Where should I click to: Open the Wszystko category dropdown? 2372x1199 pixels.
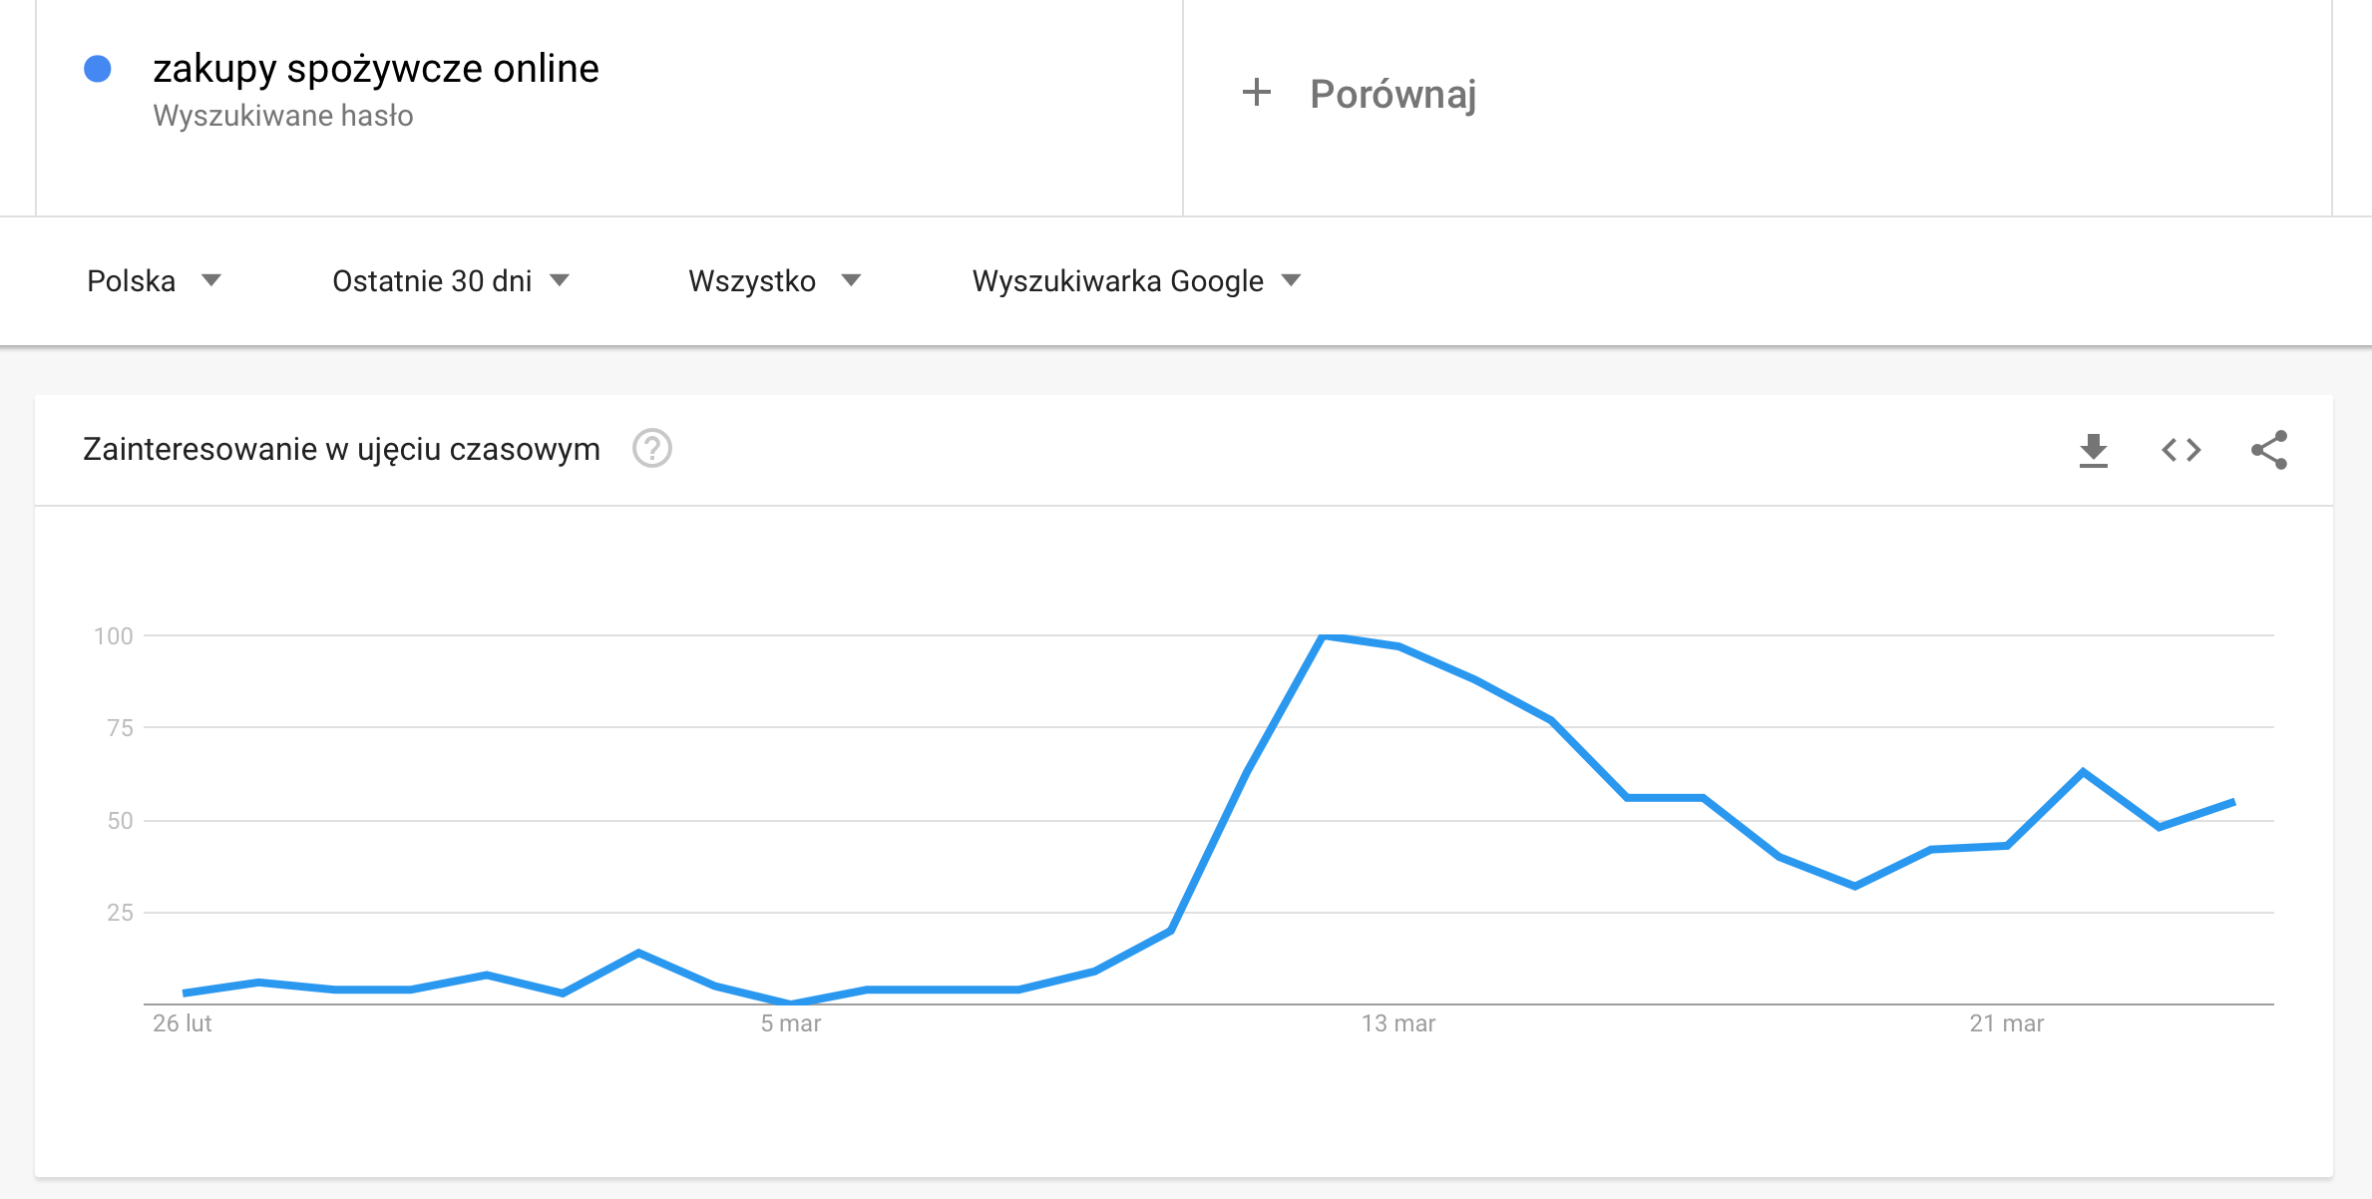click(774, 281)
